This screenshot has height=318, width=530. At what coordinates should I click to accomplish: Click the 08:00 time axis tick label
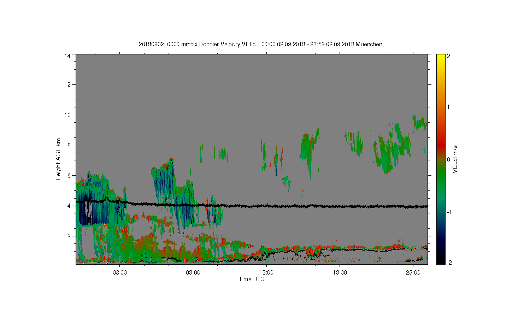pos(193,273)
